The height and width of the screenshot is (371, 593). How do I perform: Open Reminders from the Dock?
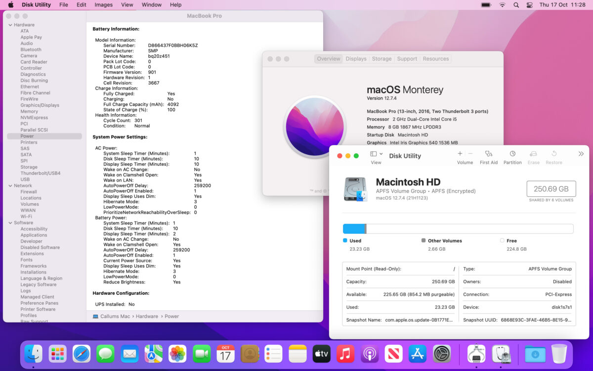point(273,354)
